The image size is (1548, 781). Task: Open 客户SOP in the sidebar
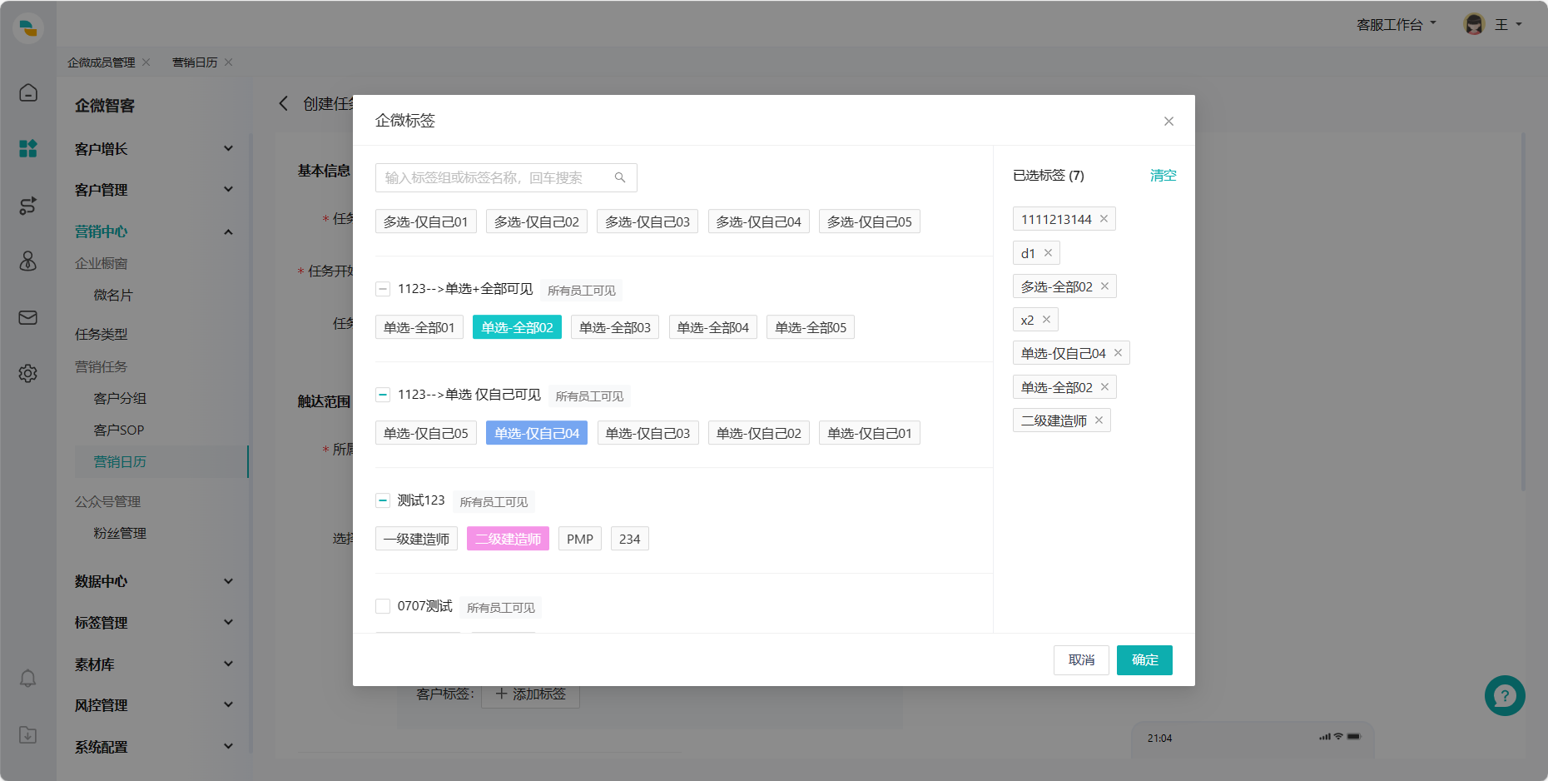click(119, 430)
